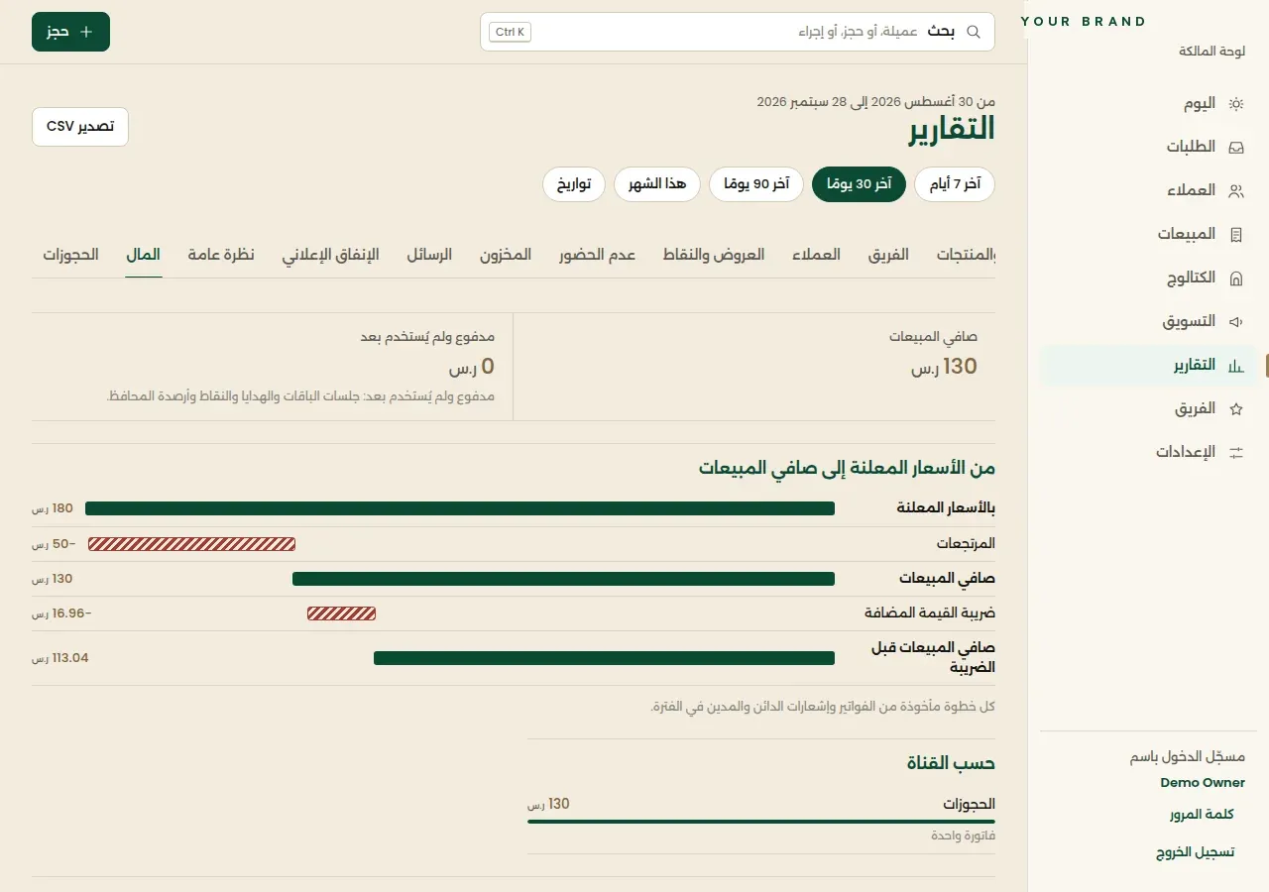The width and height of the screenshot is (1269, 892).
Task: Click the الحجوزات channel progress bar
Action: coord(761,821)
